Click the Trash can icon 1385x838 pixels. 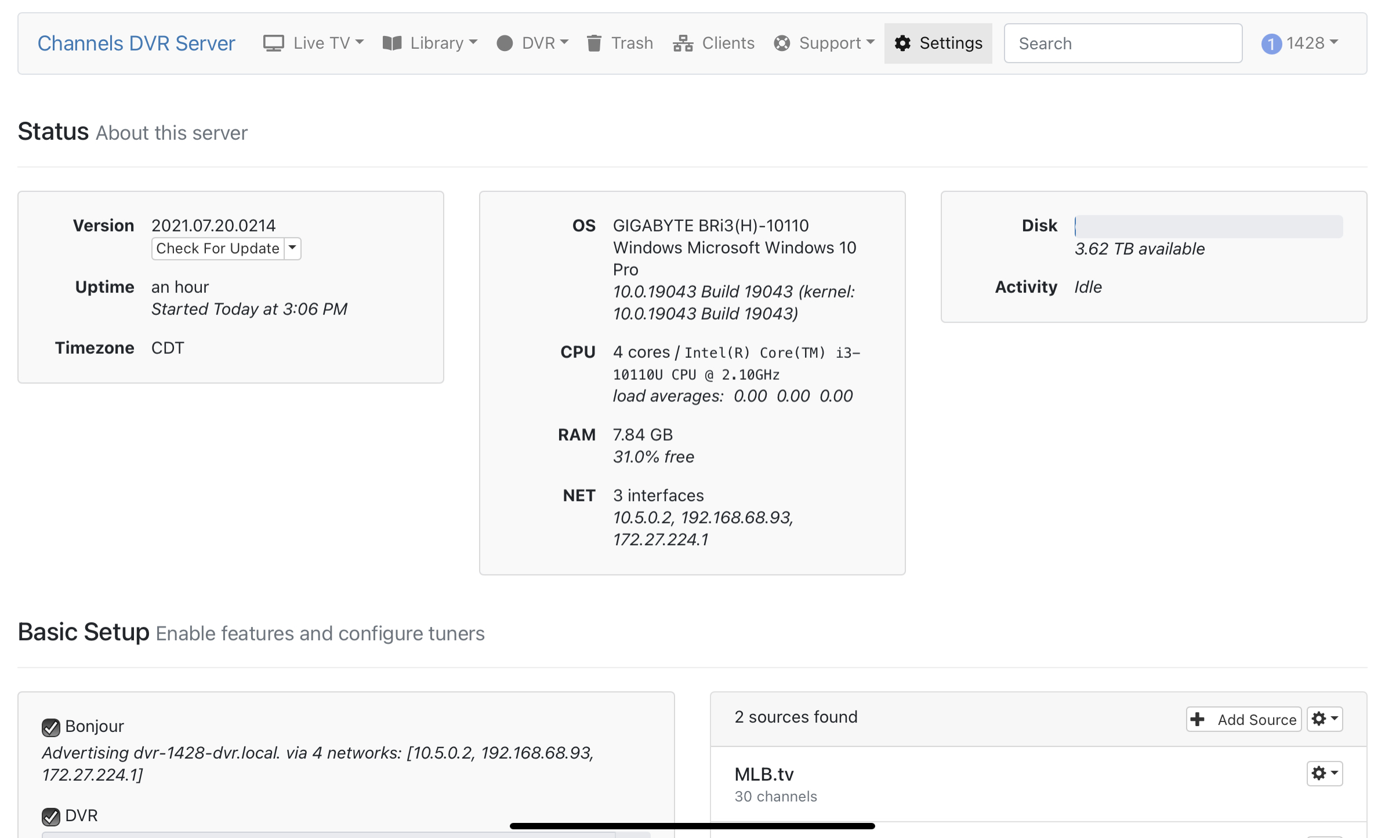[594, 43]
